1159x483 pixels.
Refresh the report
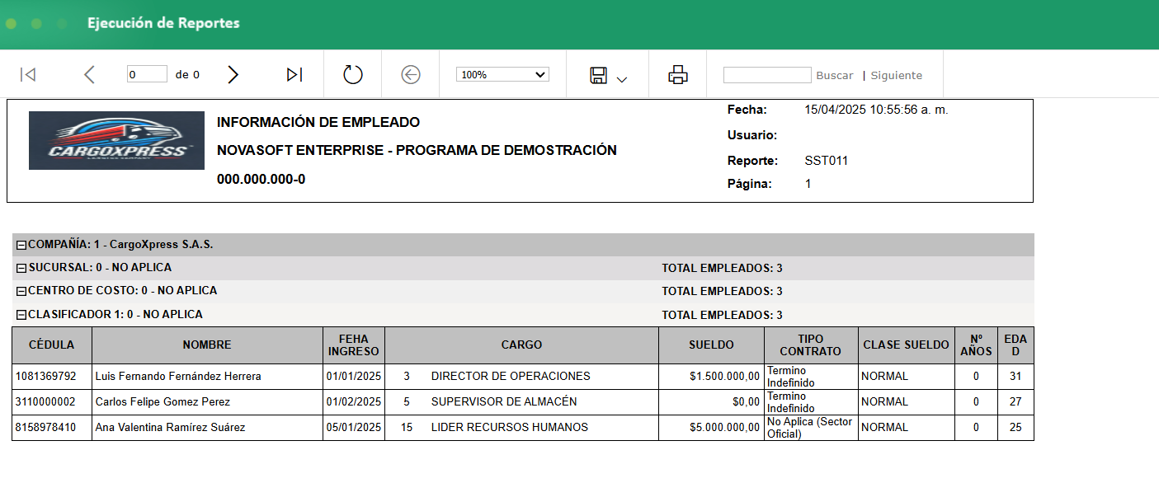click(353, 75)
